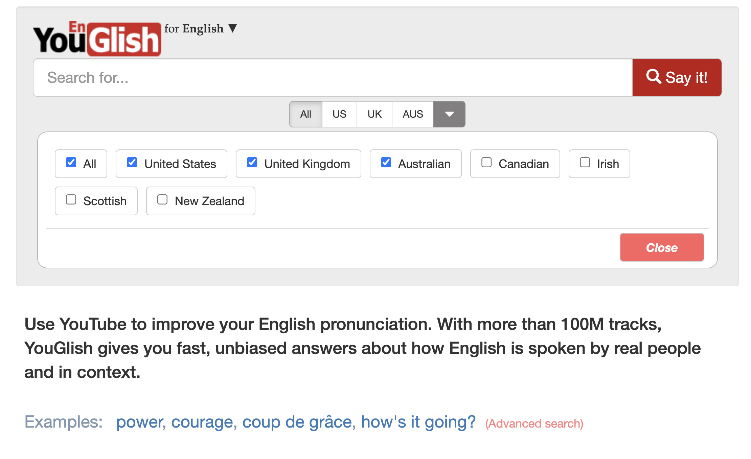Viewport: 751px width, 459px height.
Task: Open the language selector arrow next to English
Action: click(x=232, y=28)
